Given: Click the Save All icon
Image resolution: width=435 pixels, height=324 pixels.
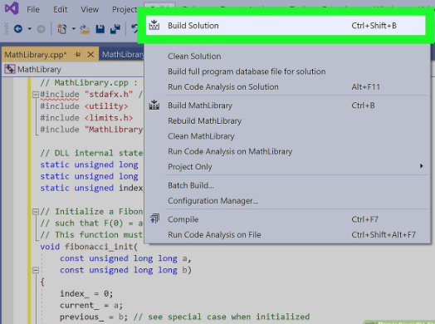Looking at the screenshot, I should pyautogui.click(x=115, y=29).
